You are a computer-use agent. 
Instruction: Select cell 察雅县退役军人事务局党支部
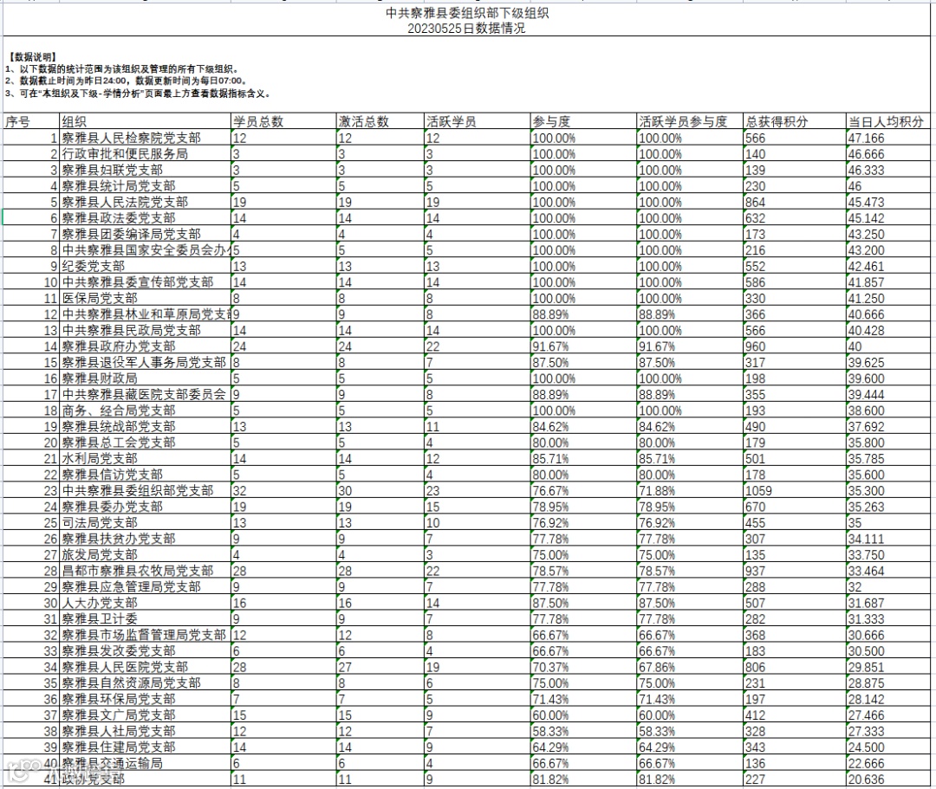click(145, 363)
